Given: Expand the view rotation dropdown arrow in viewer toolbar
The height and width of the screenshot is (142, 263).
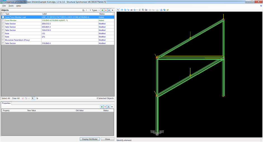Looking at the screenshot, I should [137, 10].
